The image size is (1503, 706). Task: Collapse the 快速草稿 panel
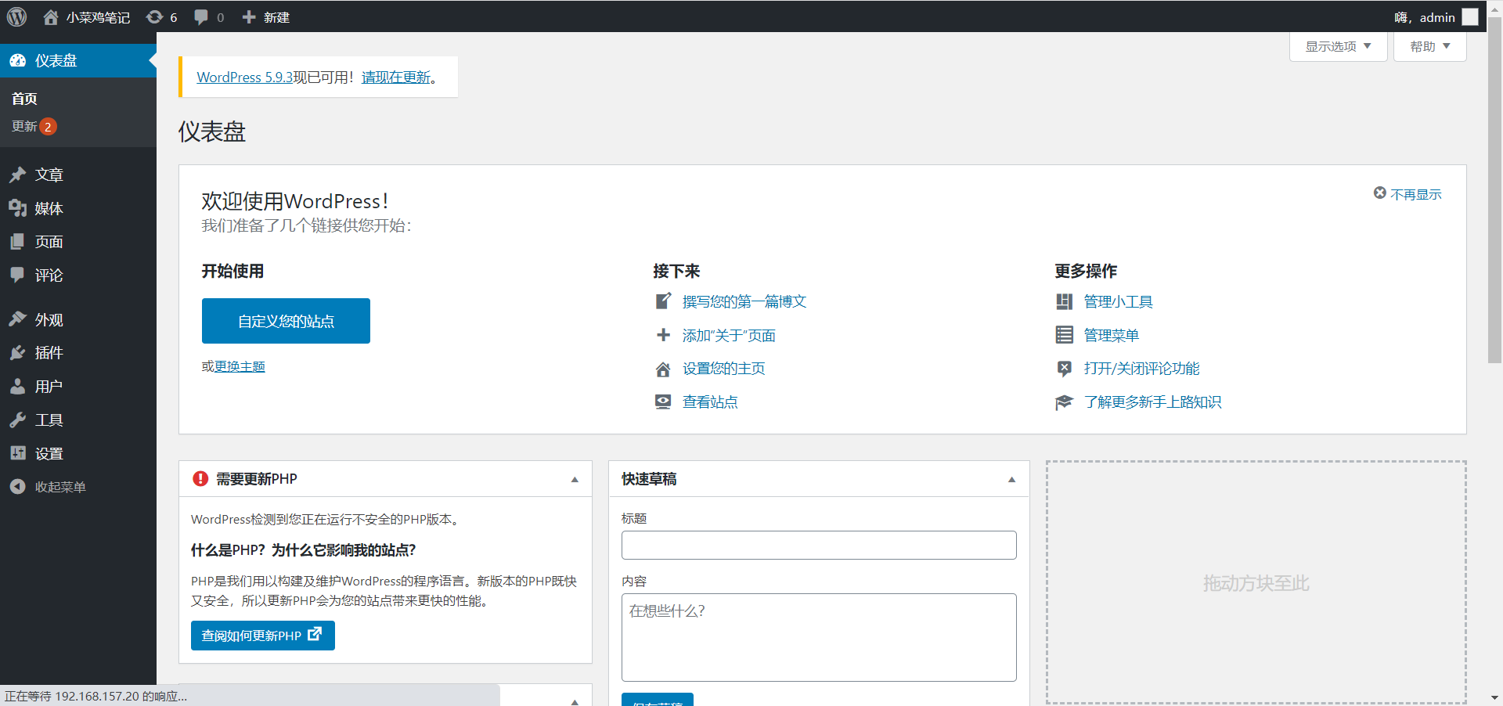click(1011, 479)
